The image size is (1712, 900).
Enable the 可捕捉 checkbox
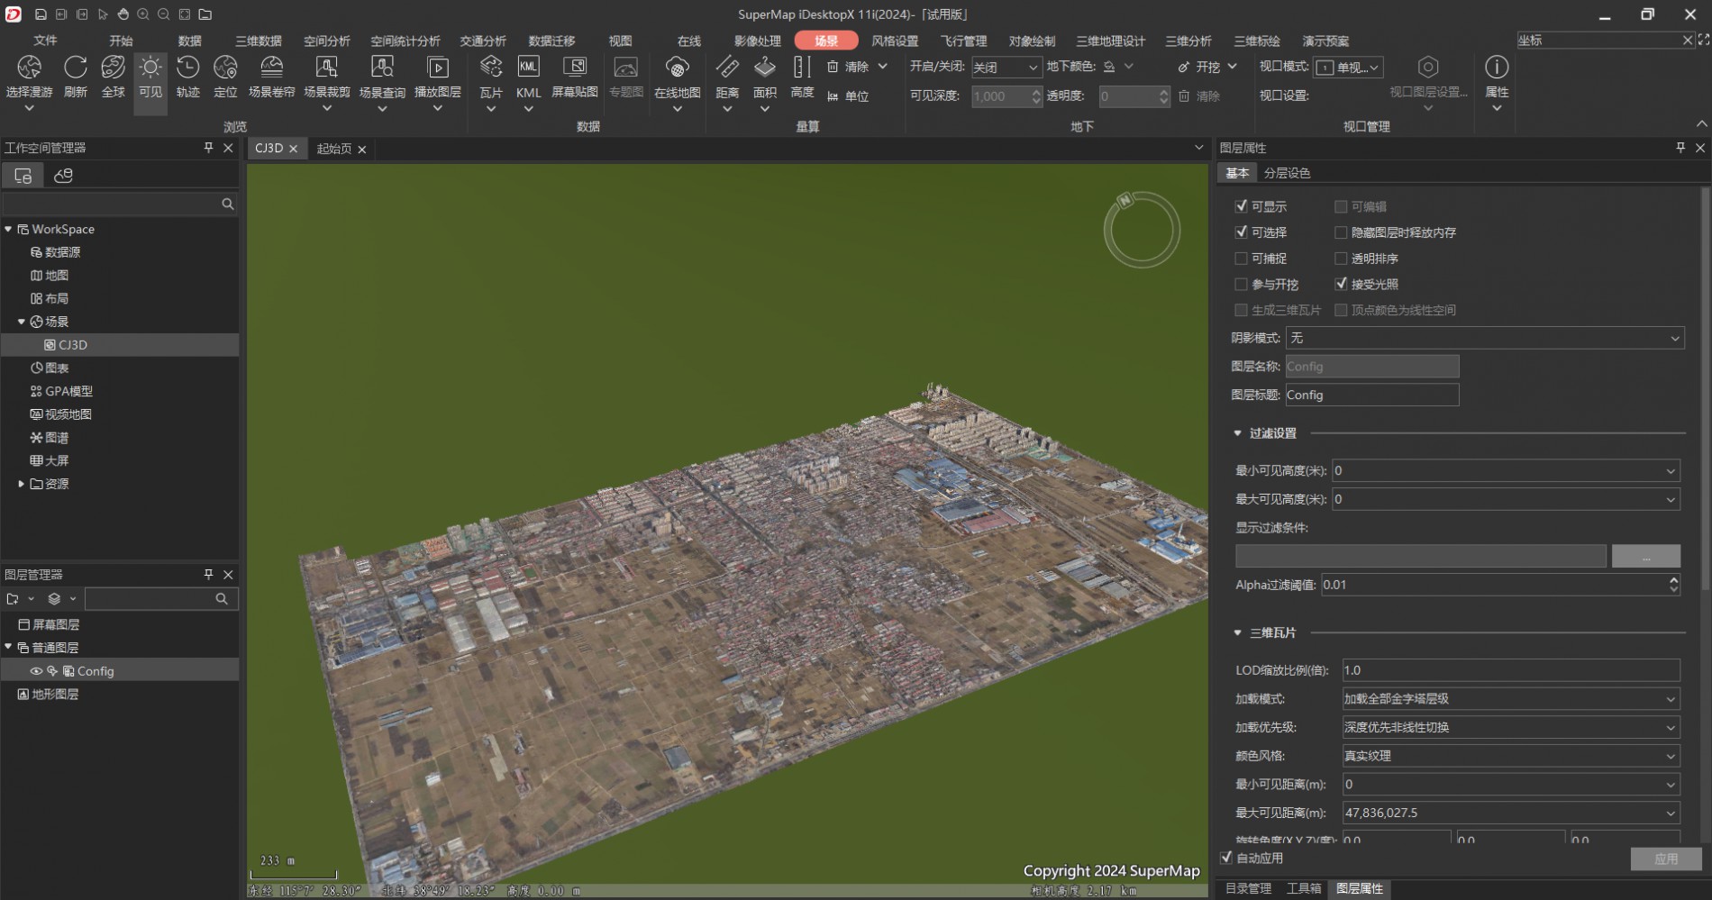click(x=1241, y=259)
